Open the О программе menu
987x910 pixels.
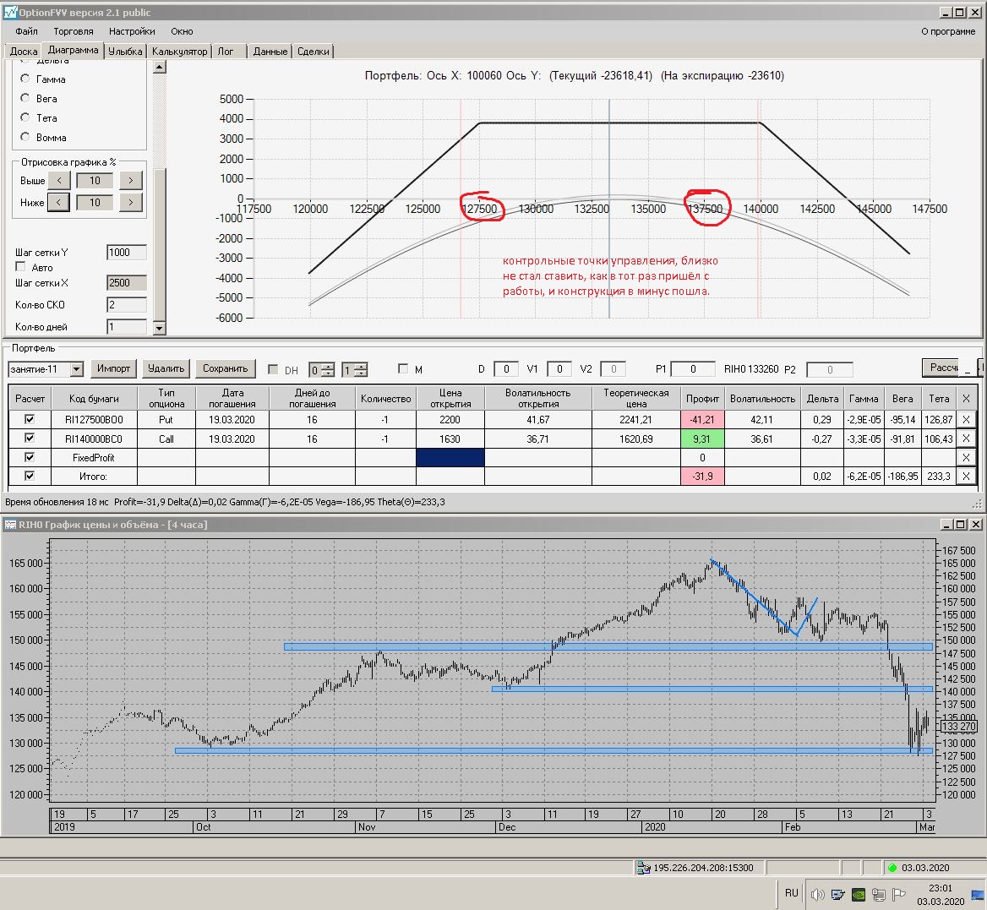pyautogui.click(x=948, y=31)
